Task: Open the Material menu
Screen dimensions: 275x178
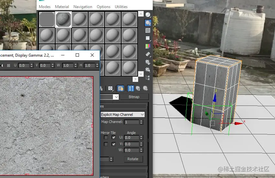Action: [x=62, y=7]
